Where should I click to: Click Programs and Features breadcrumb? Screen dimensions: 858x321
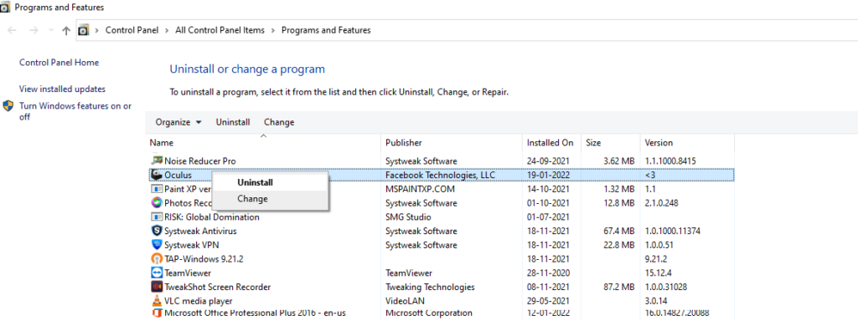coord(326,31)
